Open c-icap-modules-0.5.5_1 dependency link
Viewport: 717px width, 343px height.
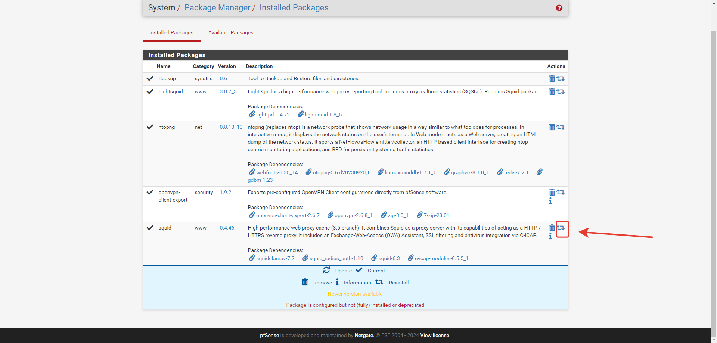point(442,258)
